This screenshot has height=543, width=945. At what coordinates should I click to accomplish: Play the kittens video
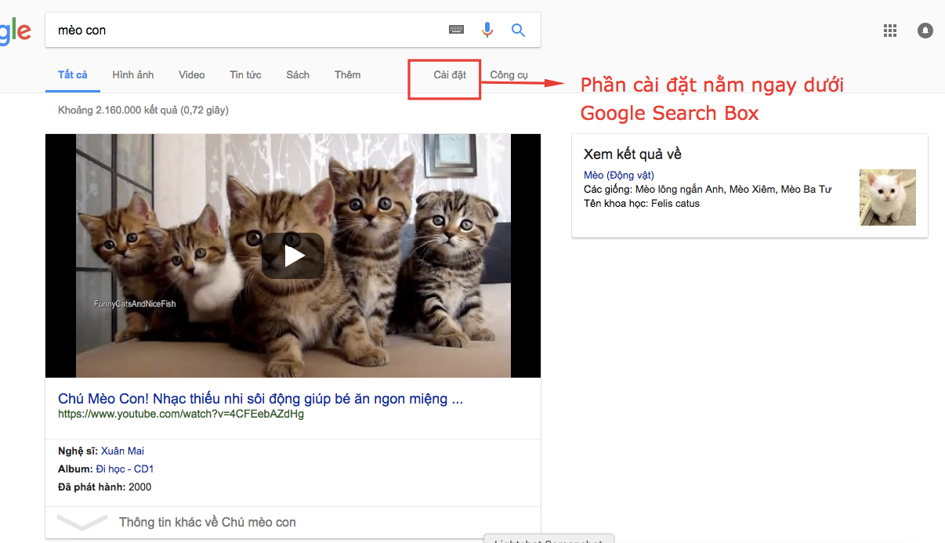[x=293, y=255]
